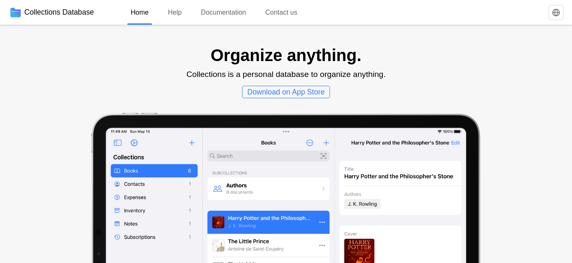Screen dimensions: 572x263
Task: Open Books more options ellipsis circle
Action: [x=310, y=143]
